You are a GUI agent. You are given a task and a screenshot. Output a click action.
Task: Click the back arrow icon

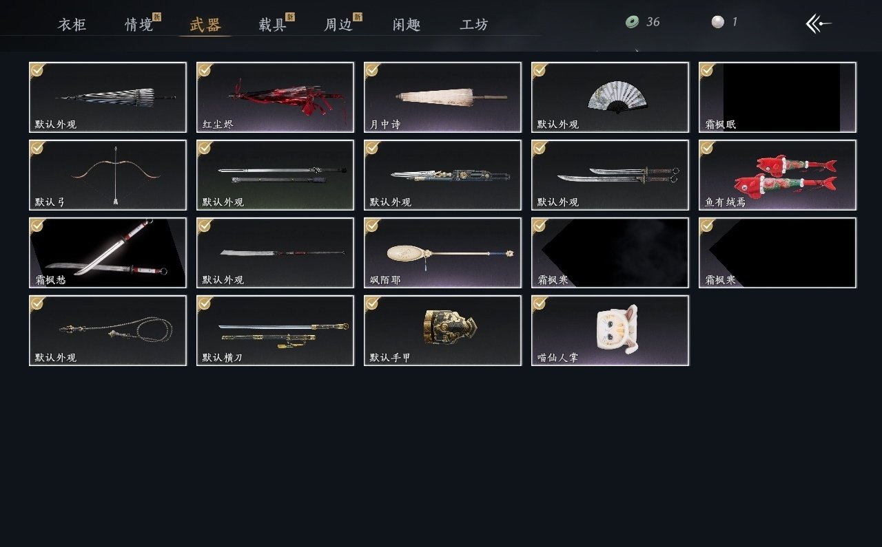pyautogui.click(x=819, y=23)
